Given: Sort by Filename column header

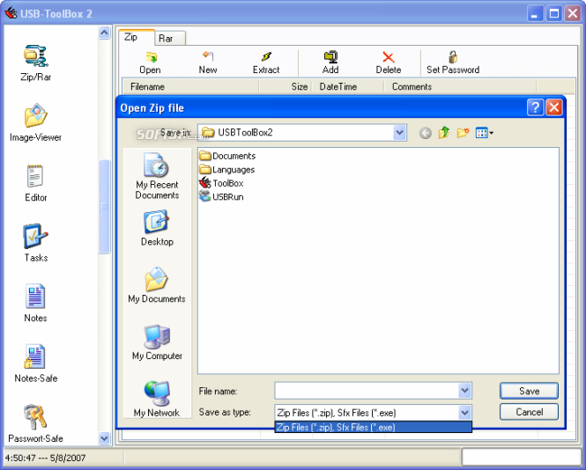Looking at the screenshot, I should 190,86.
